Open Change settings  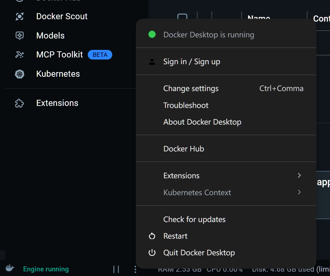(226, 88)
